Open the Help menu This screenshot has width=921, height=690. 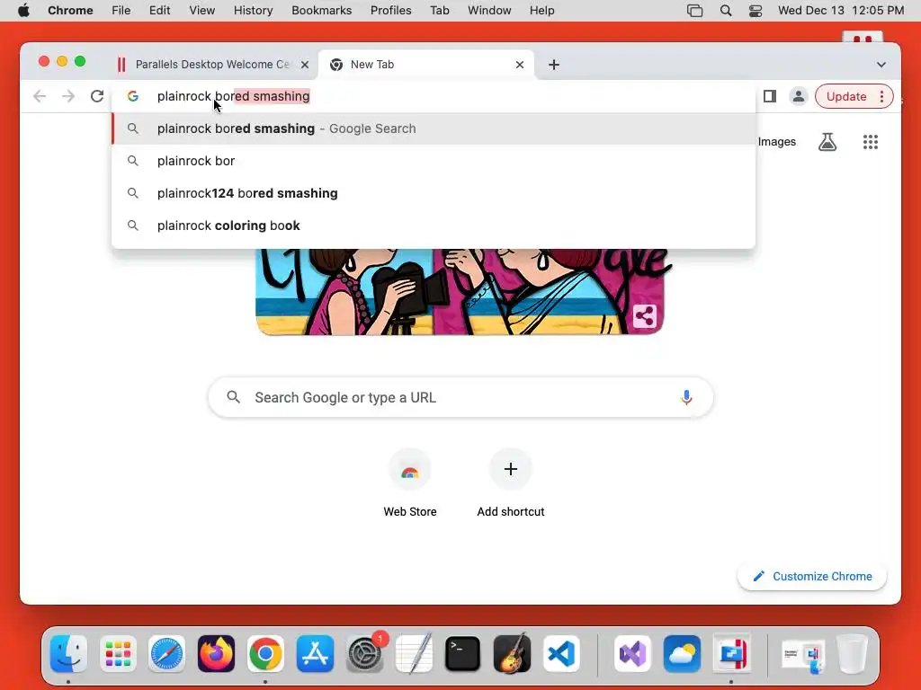click(x=541, y=11)
